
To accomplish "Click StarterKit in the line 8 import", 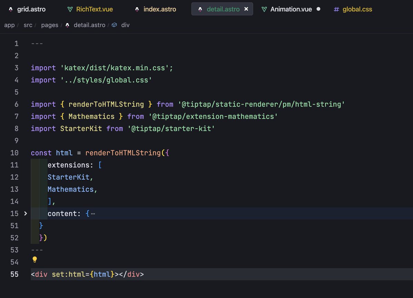I will (81, 128).
